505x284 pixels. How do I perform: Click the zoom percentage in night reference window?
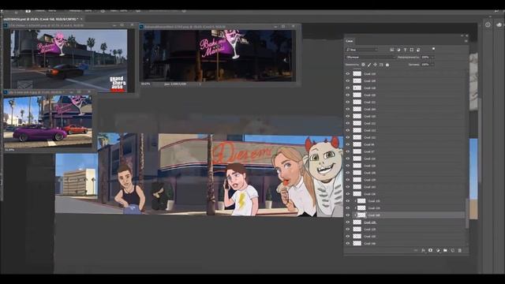(x=145, y=84)
